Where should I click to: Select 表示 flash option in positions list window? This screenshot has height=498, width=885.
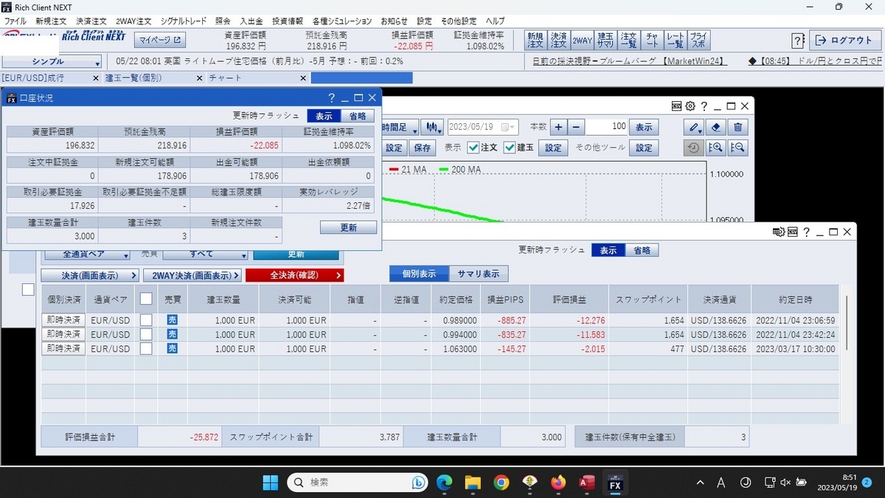click(608, 250)
